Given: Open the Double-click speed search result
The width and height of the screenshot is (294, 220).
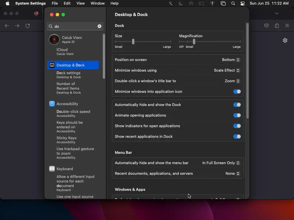Looking at the screenshot, I should click(73, 113).
